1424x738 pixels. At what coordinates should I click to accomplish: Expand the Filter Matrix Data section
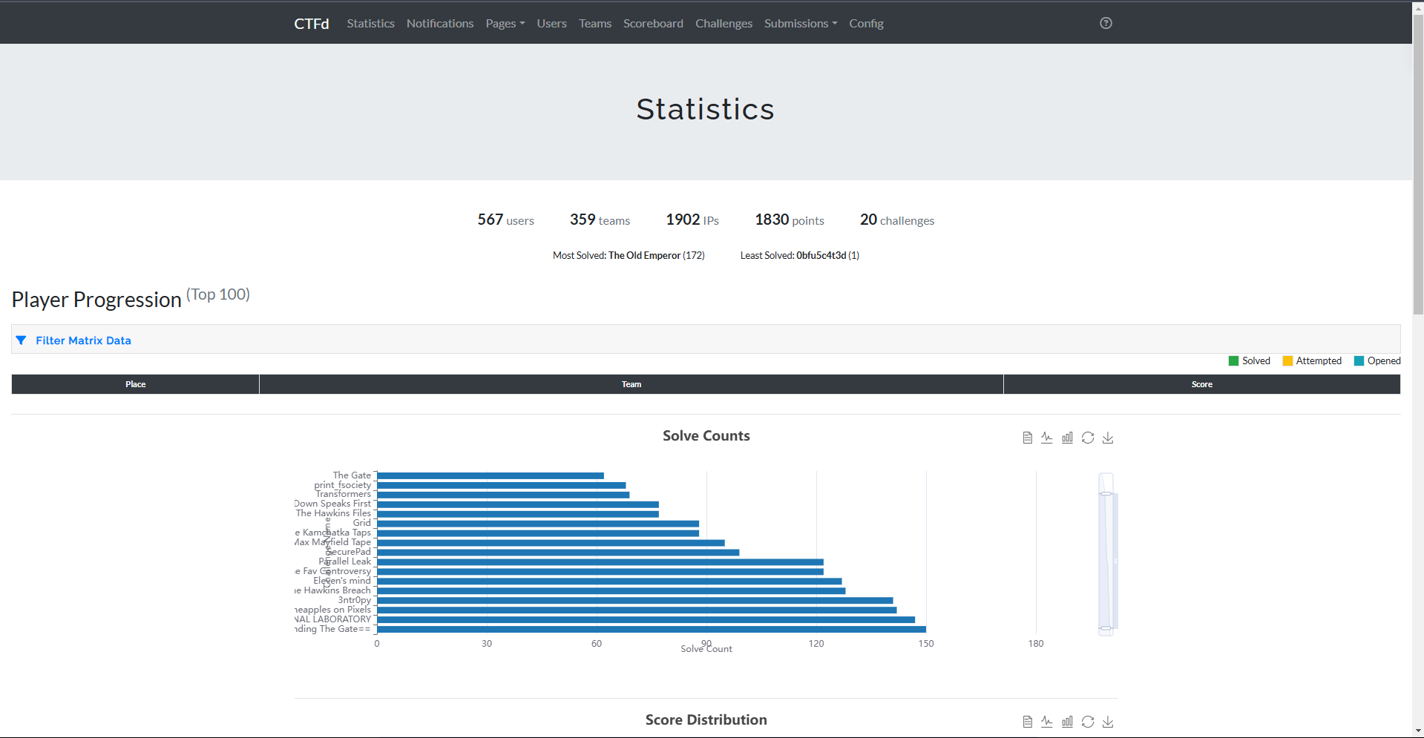pyautogui.click(x=83, y=340)
